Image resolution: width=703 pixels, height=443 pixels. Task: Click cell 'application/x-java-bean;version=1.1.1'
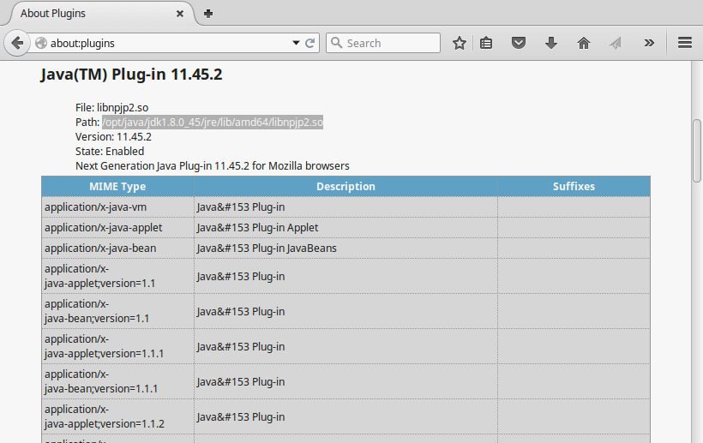pos(117,381)
